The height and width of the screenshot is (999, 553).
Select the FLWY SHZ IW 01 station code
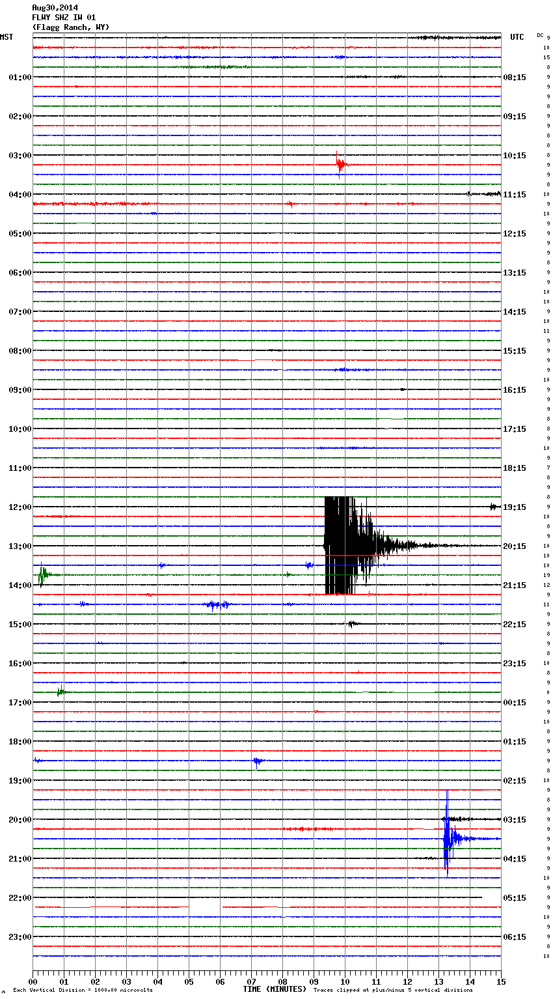click(64, 18)
